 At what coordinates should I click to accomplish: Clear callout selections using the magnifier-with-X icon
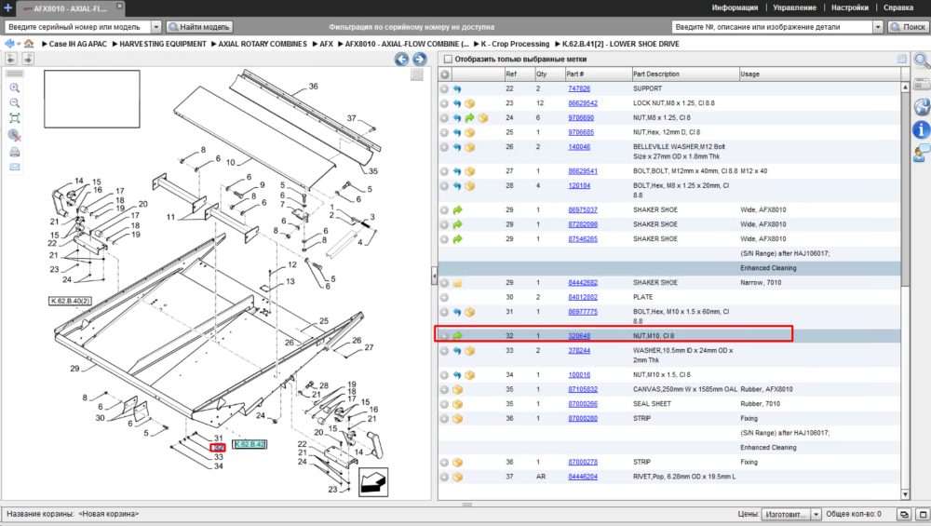click(15, 135)
